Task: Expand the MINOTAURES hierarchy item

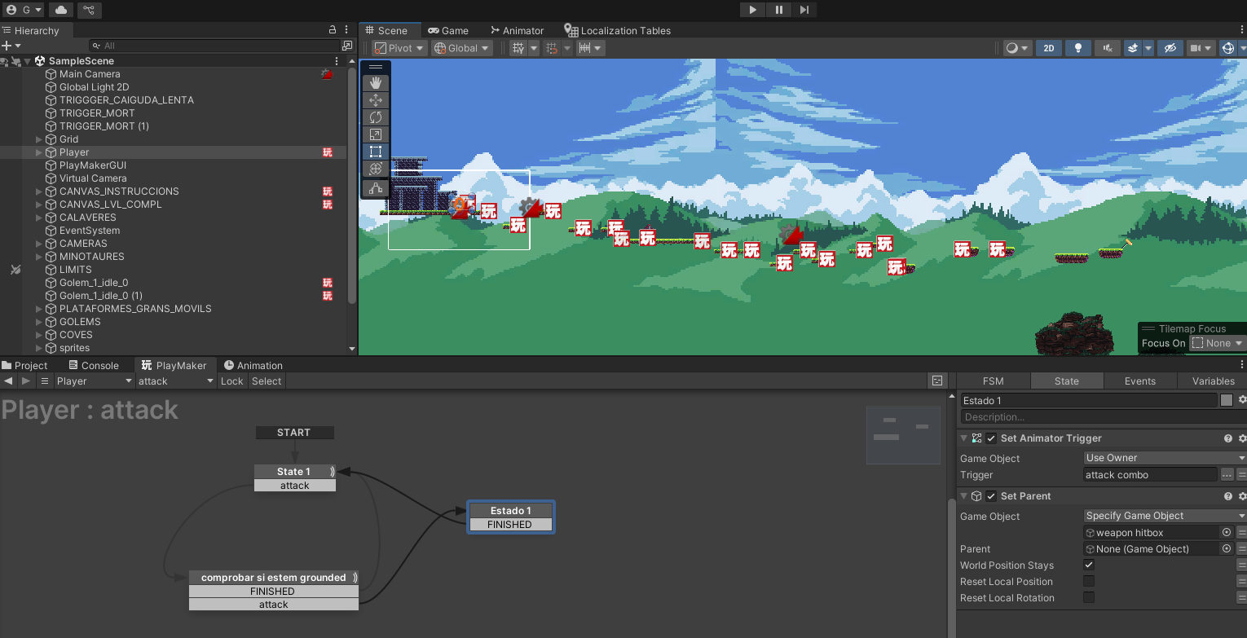Action: 39,257
